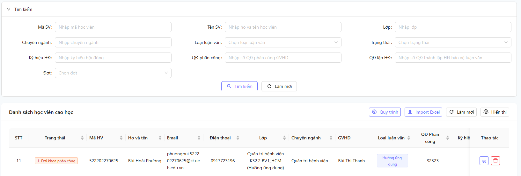521x176 pixels.
Task: Open the Hiển thị display settings
Action: (x=495, y=112)
